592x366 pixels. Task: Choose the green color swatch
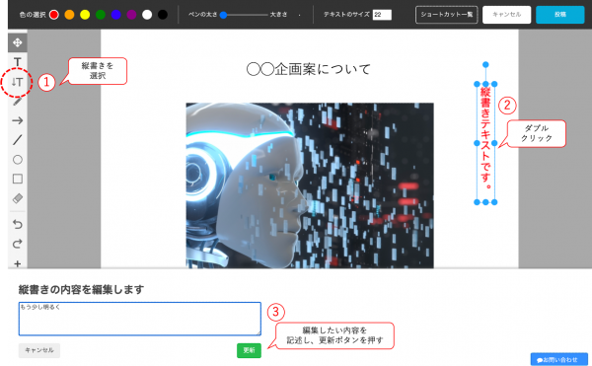point(101,15)
